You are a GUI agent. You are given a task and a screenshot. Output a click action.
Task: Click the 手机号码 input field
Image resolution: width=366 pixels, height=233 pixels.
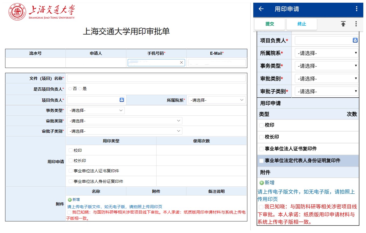point(156,63)
